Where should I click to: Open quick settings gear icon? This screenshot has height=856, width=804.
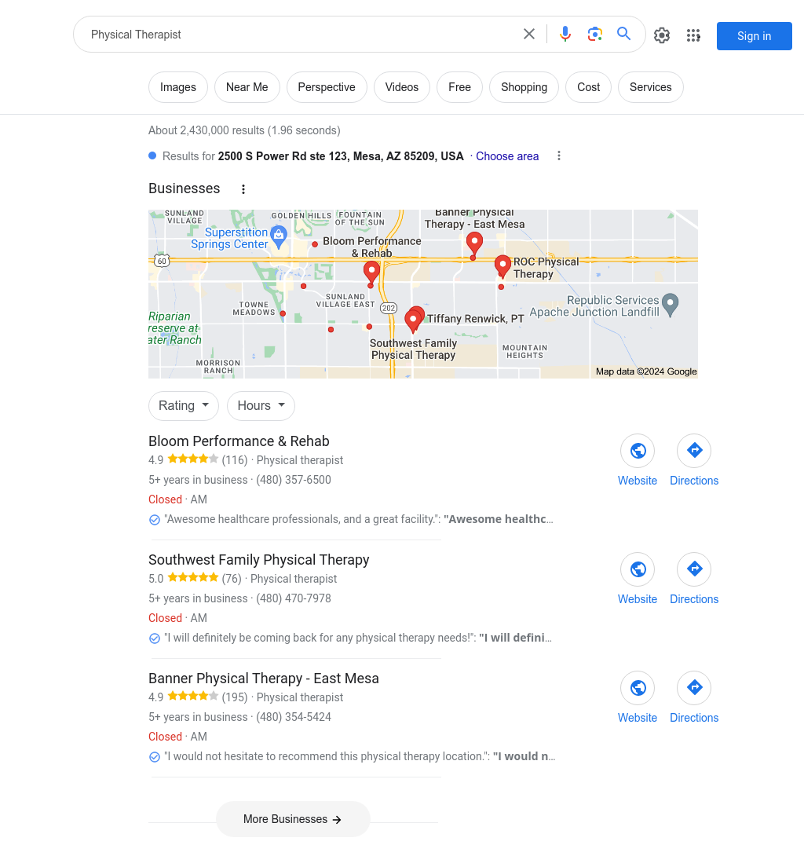coord(662,35)
